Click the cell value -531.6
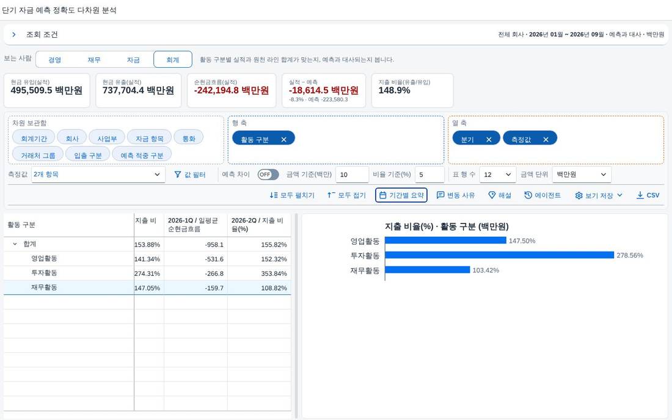Viewport: 672px width, 420px height. 214,259
